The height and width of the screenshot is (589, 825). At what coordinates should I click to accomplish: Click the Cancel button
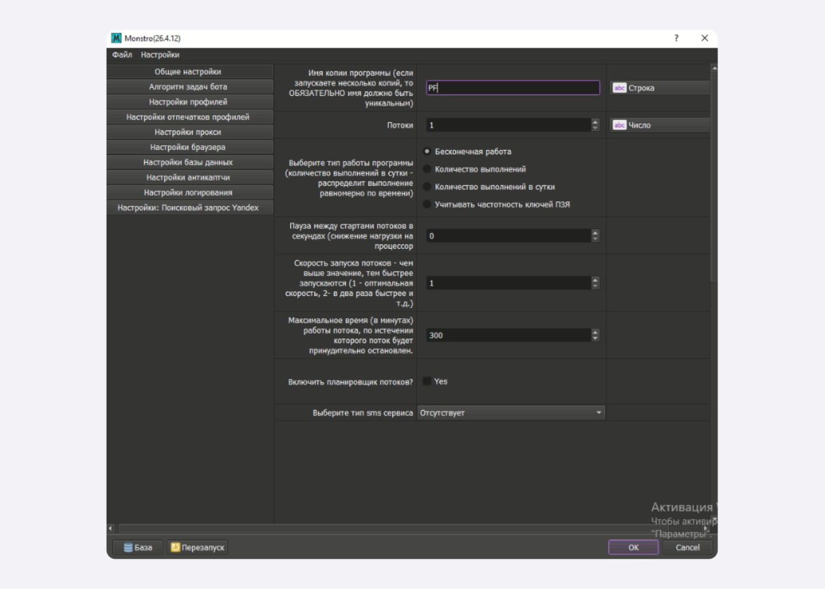pos(687,548)
